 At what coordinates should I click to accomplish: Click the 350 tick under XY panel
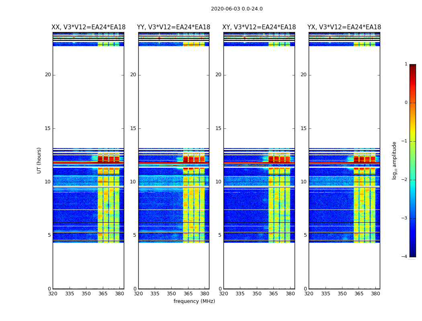[257, 294]
